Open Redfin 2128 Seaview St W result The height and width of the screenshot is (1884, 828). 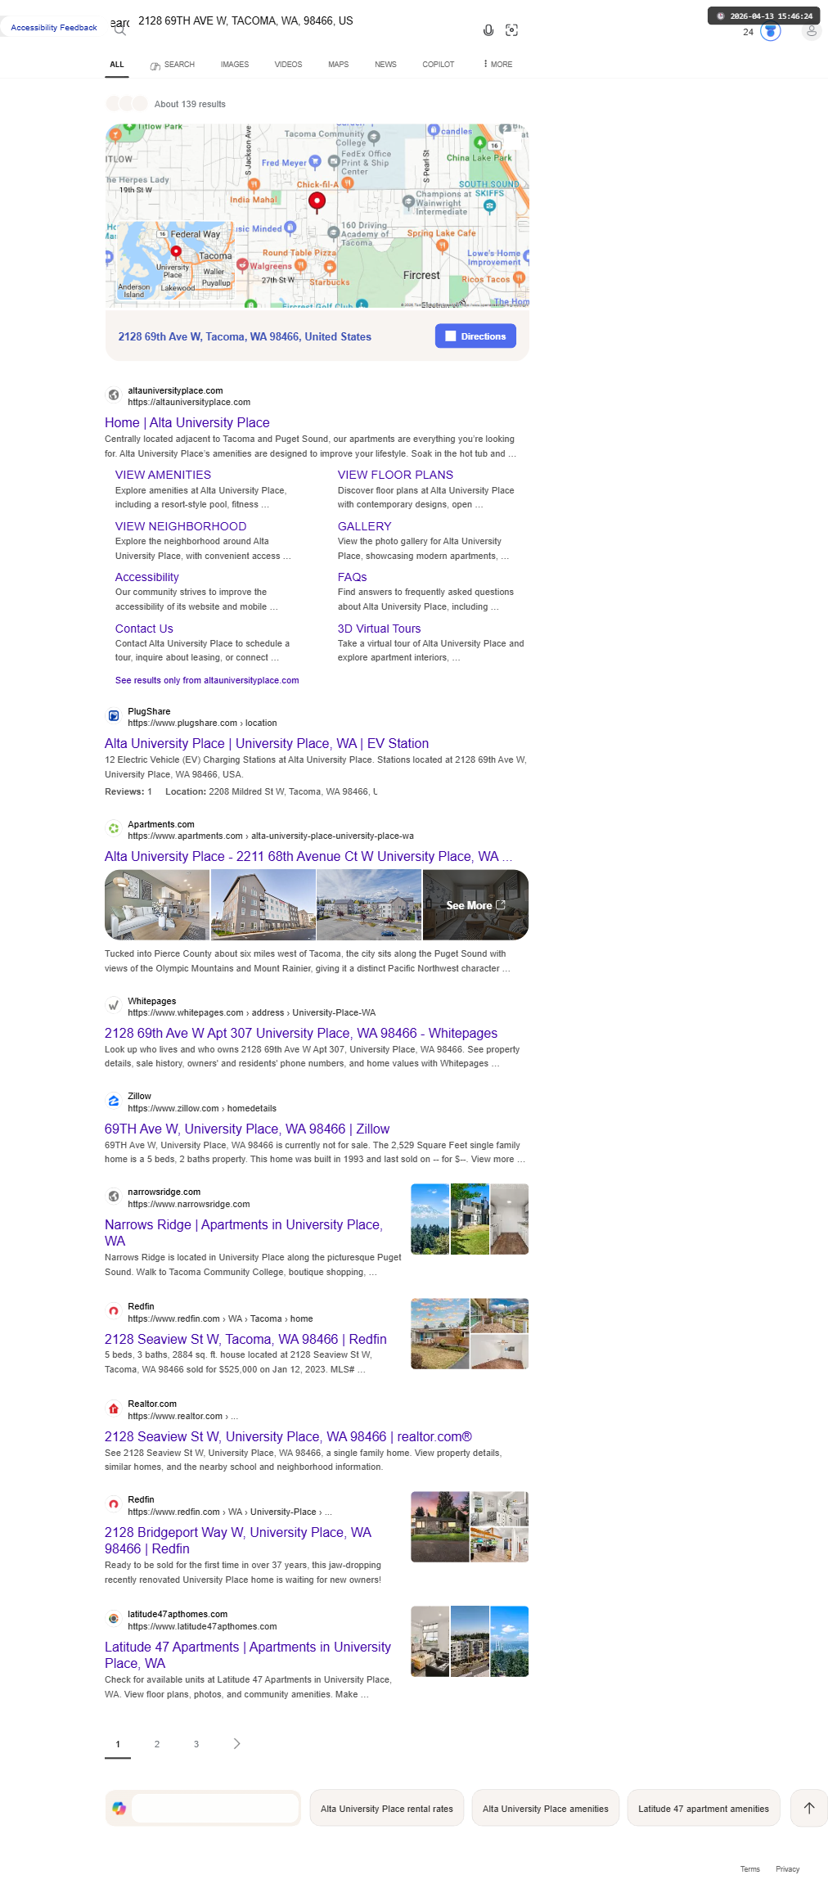245,1339
